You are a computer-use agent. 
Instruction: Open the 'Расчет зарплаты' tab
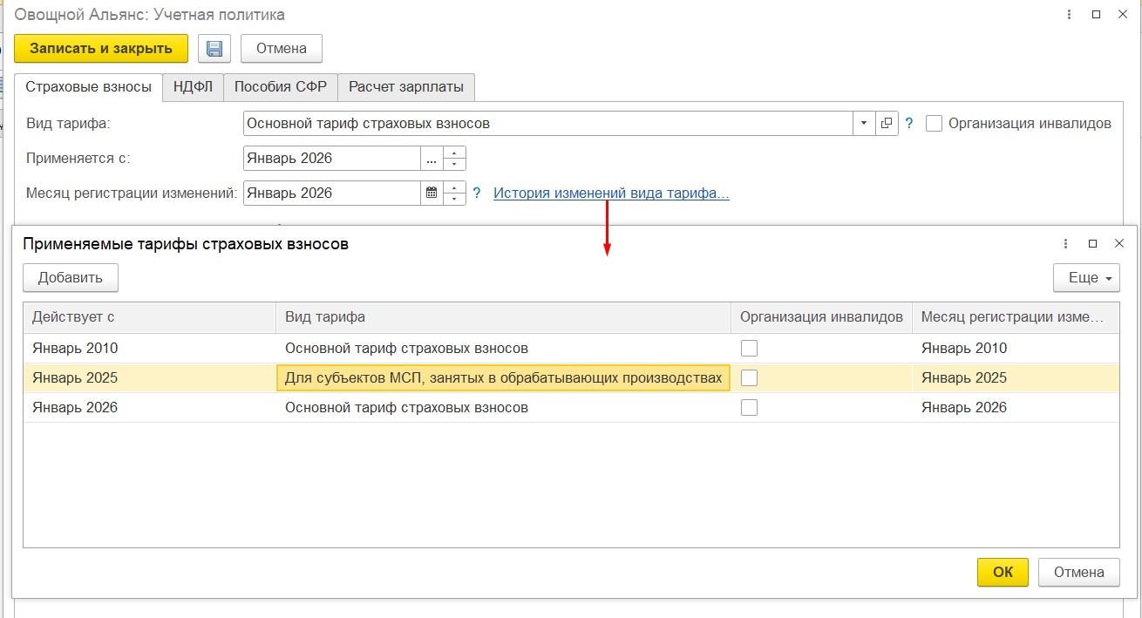[406, 87]
